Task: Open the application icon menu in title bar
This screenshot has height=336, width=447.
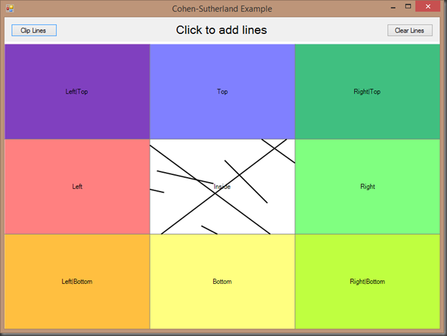Action: coord(8,7)
